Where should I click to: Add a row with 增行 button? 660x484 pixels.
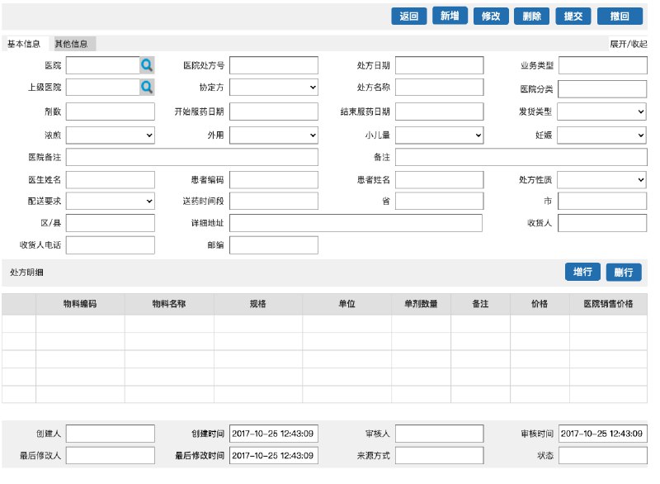tap(582, 272)
